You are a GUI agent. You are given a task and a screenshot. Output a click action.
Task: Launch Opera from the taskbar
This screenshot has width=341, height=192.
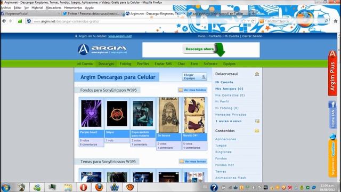click(x=83, y=187)
